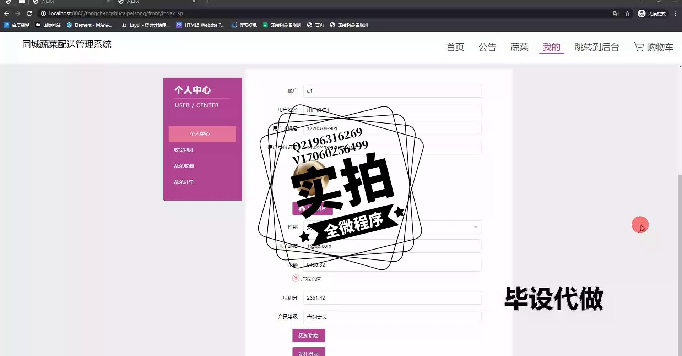Open the browser three-dot menu

coord(676,13)
